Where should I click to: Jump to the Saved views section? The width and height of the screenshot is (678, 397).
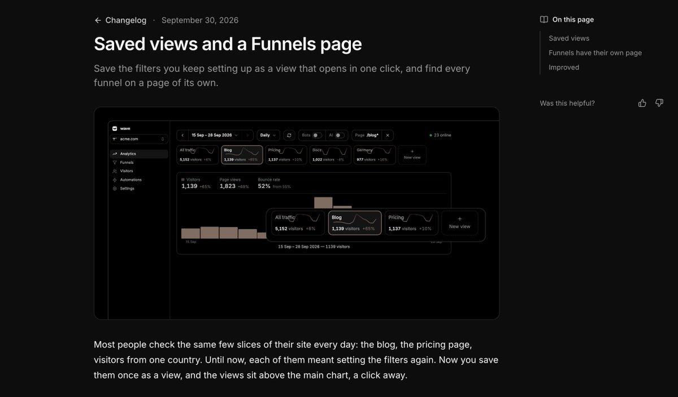pyautogui.click(x=569, y=38)
